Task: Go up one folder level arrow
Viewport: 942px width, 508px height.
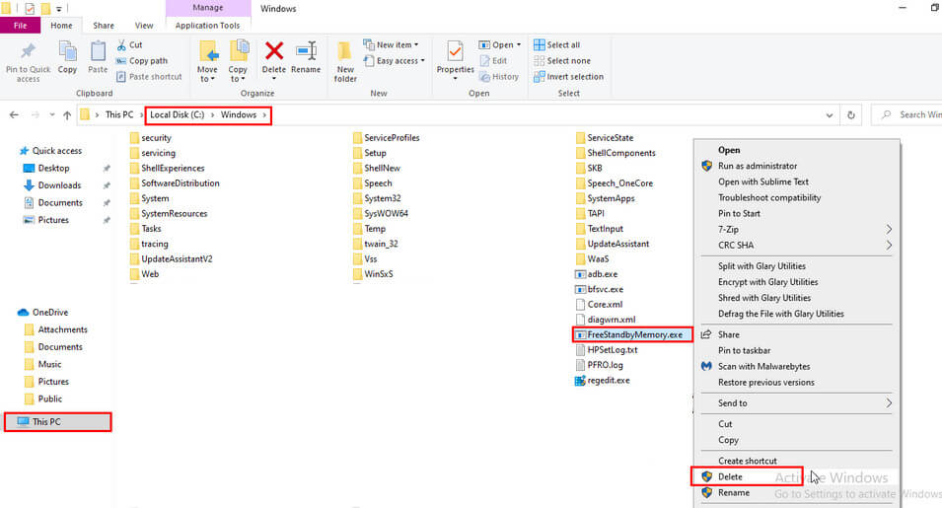Action: [67, 114]
